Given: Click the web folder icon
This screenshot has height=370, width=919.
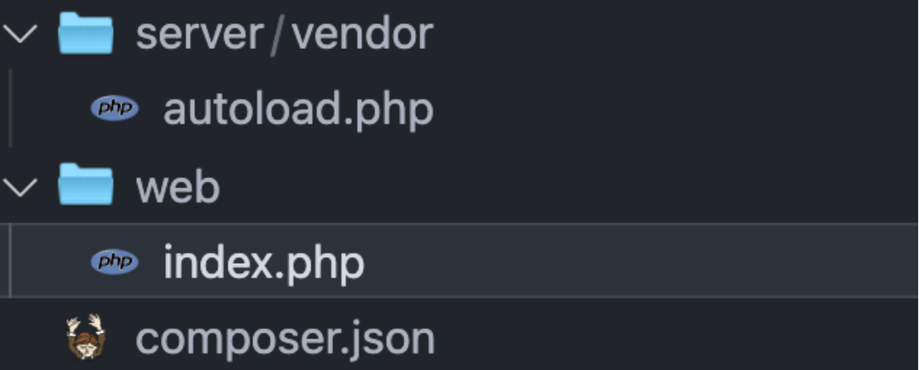Looking at the screenshot, I should click(x=86, y=186).
